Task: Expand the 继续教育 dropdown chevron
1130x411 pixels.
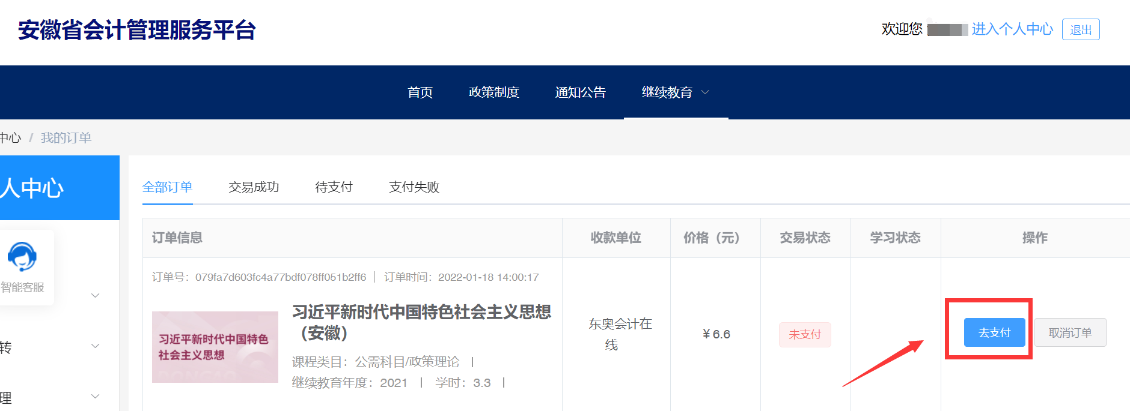Action: coord(706,92)
